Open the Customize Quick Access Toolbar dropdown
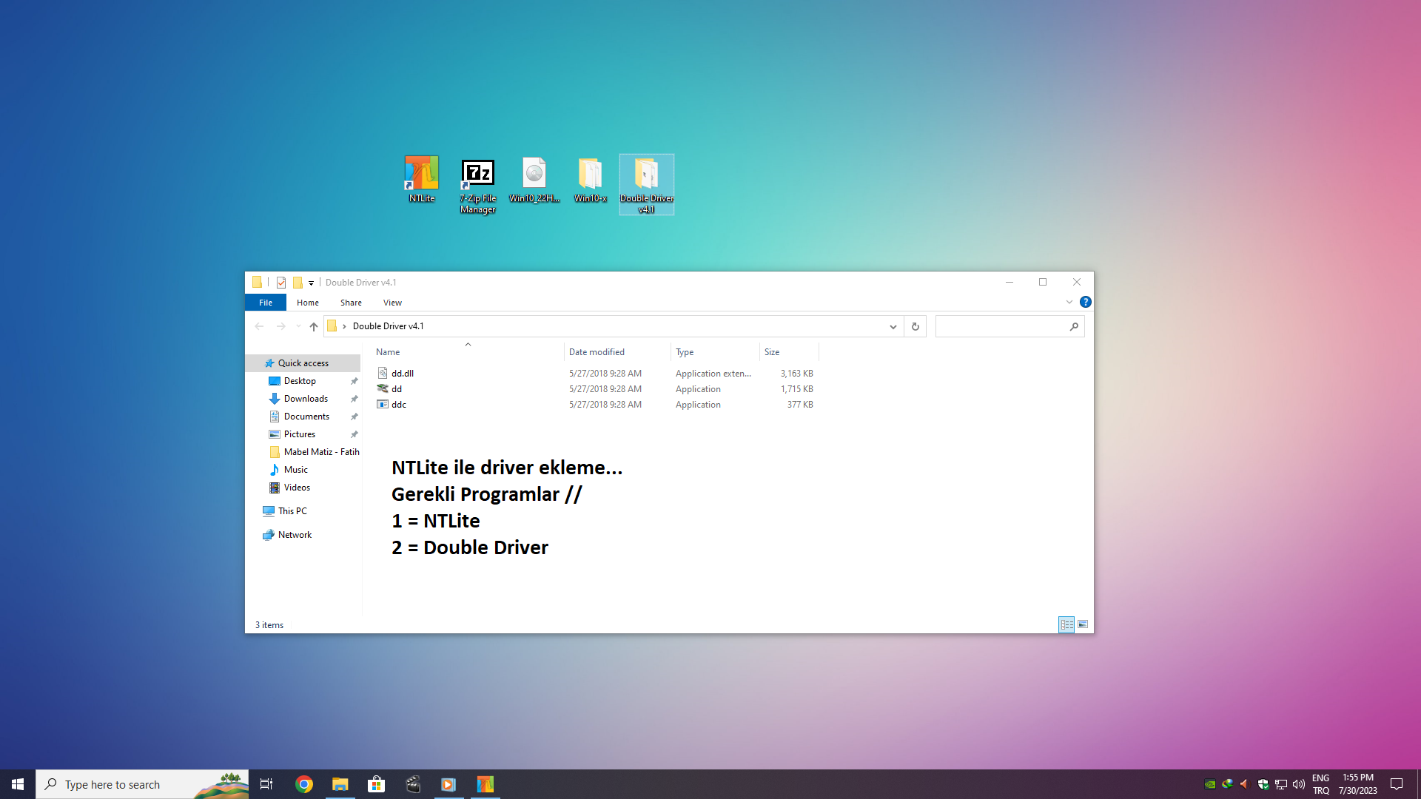1421x799 pixels. tap(312, 283)
